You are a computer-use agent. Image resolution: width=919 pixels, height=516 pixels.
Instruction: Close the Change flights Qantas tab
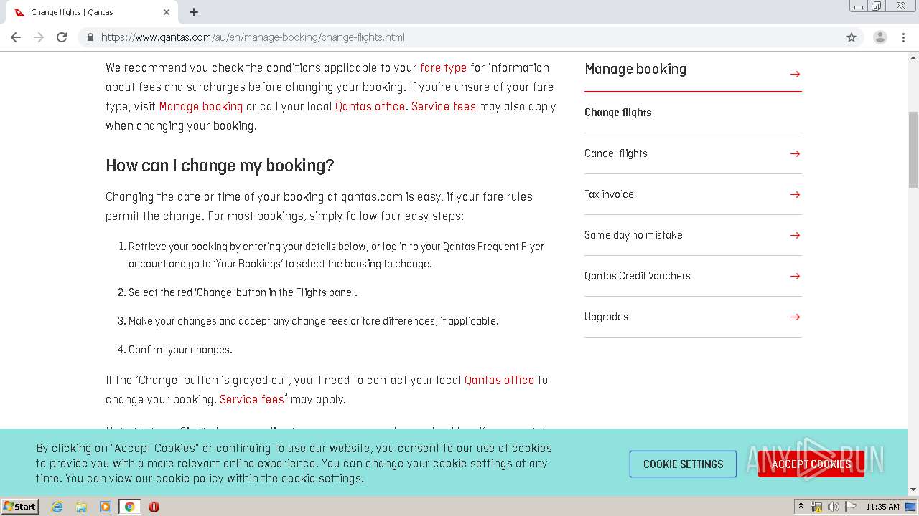pyautogui.click(x=167, y=12)
